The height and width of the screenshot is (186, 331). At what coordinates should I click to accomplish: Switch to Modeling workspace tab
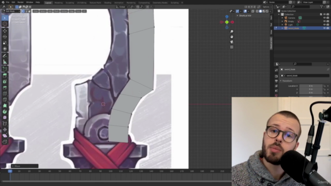(x=58, y=3)
